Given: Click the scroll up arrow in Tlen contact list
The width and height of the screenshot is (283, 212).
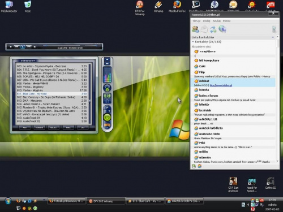Looking at the screenshot, I should (277, 37).
